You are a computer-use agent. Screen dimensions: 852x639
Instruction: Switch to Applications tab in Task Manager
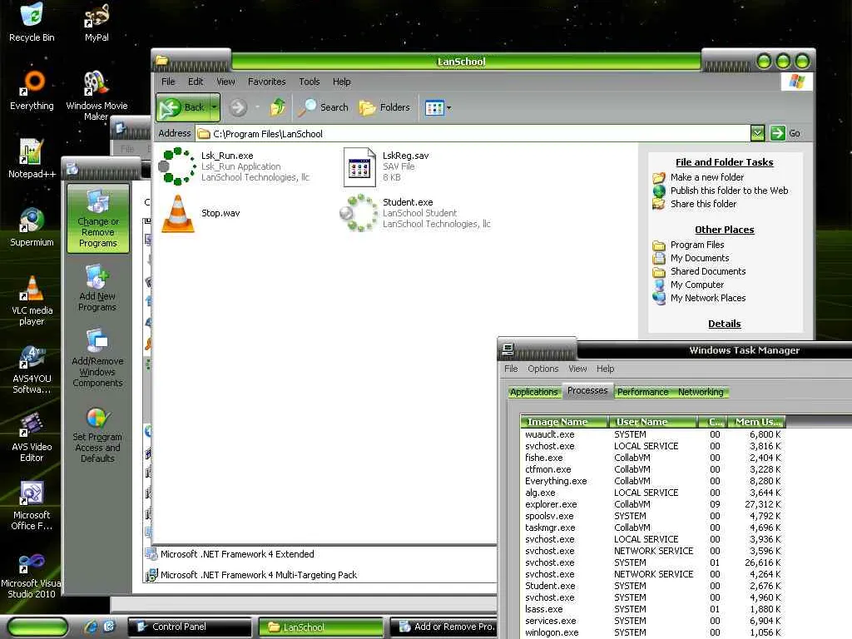click(533, 392)
